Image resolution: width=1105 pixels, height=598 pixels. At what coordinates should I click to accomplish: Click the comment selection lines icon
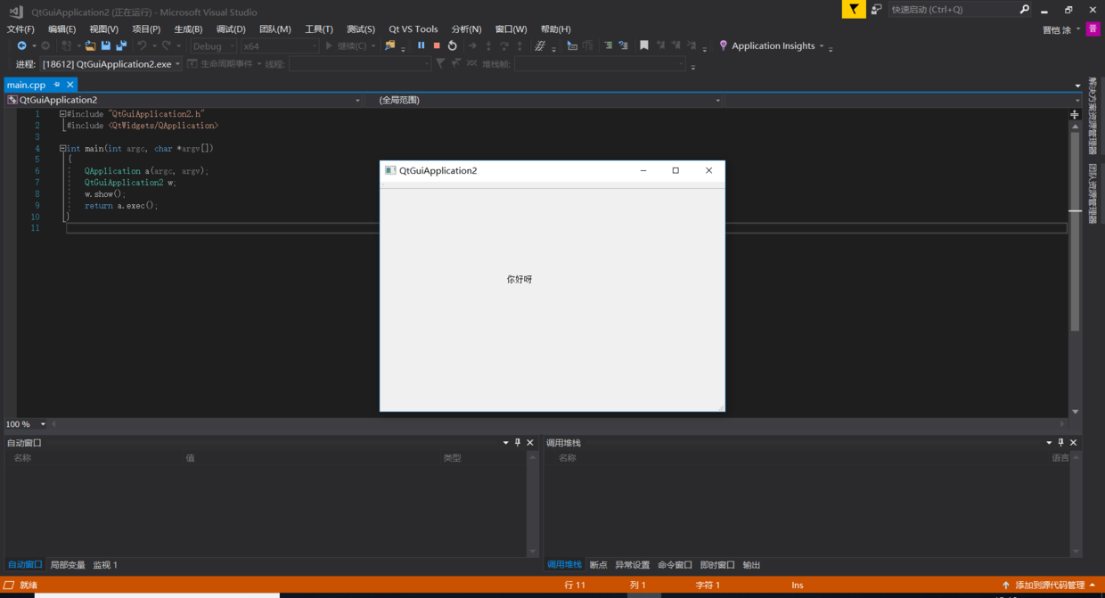coord(608,45)
